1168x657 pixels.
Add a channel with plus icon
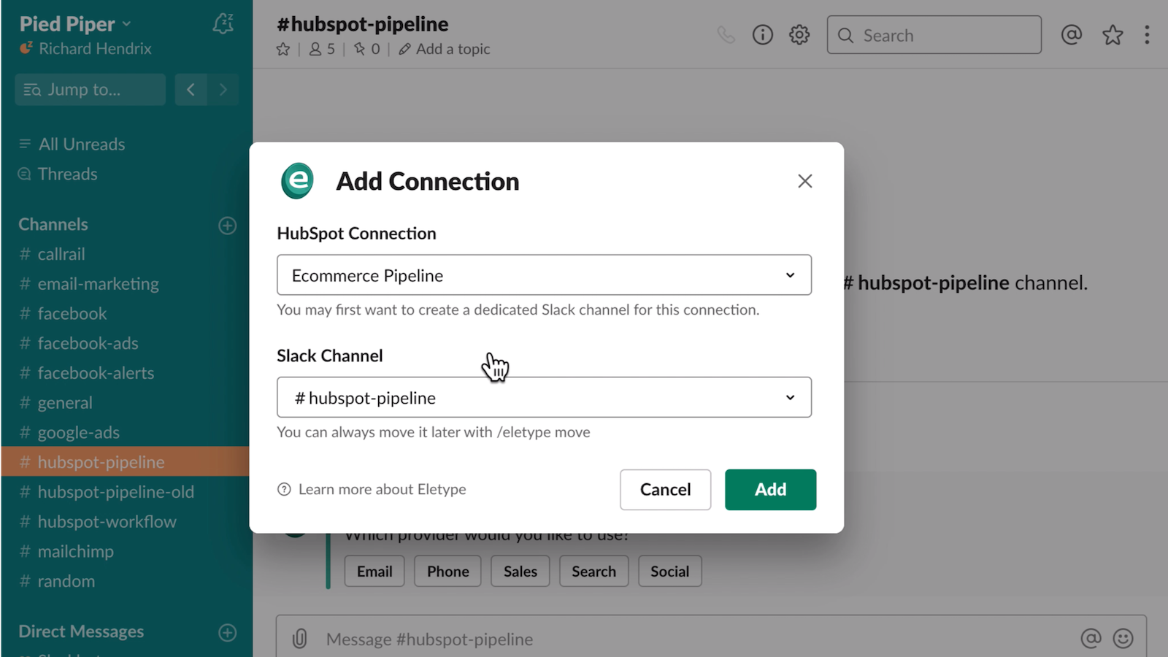coord(227,226)
